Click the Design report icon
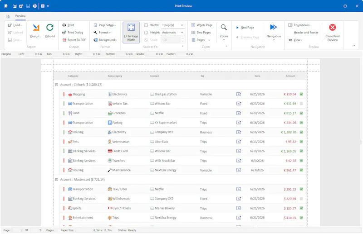 (x=36, y=28)
